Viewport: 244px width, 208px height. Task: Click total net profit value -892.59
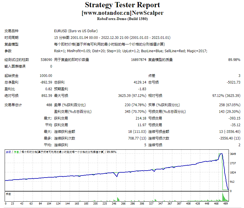click(46, 82)
